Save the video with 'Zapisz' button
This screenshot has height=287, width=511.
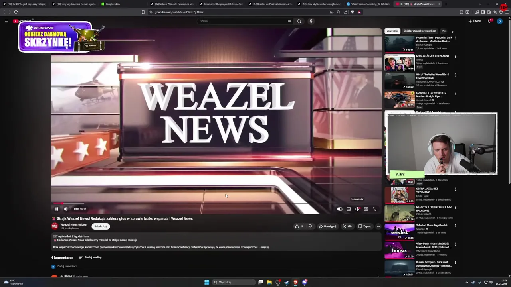[x=365, y=226]
